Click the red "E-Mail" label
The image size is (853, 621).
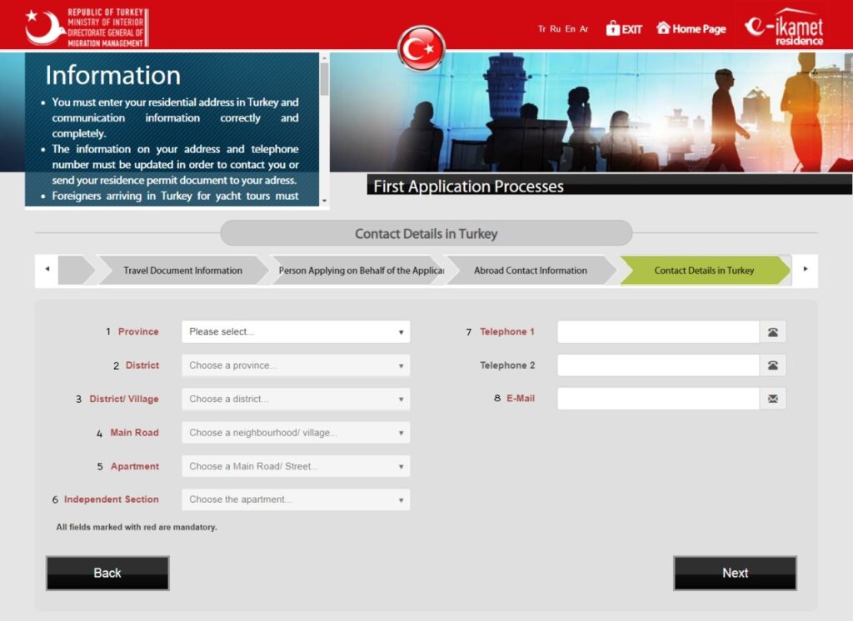[x=521, y=398]
